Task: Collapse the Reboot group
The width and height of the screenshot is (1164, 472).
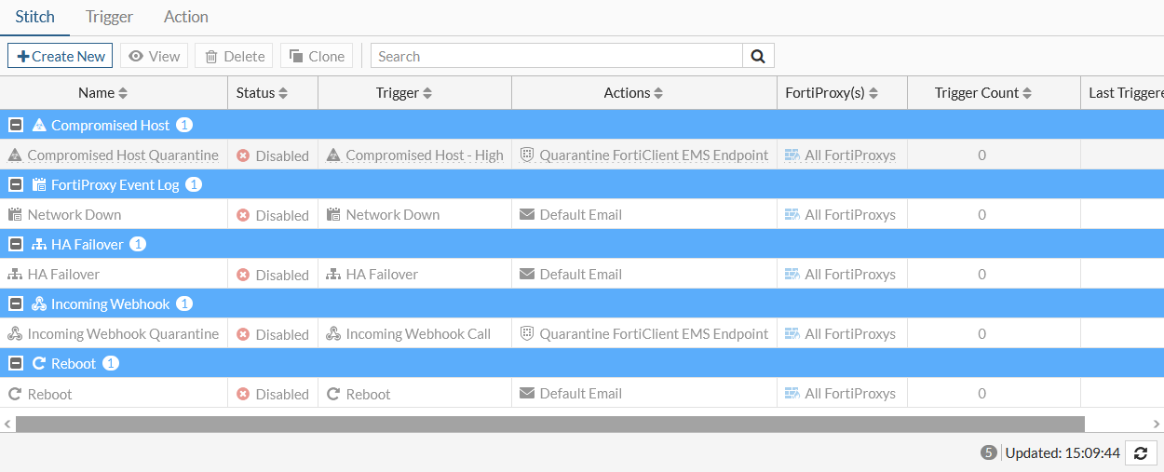Action: (x=16, y=363)
